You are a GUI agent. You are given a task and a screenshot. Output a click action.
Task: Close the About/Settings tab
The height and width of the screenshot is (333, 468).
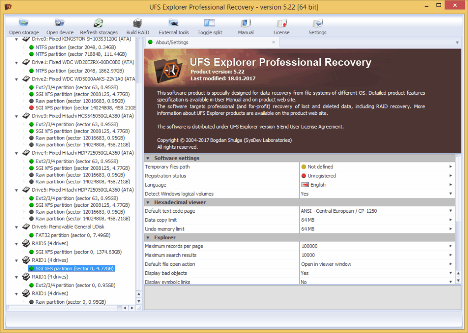tap(273, 42)
